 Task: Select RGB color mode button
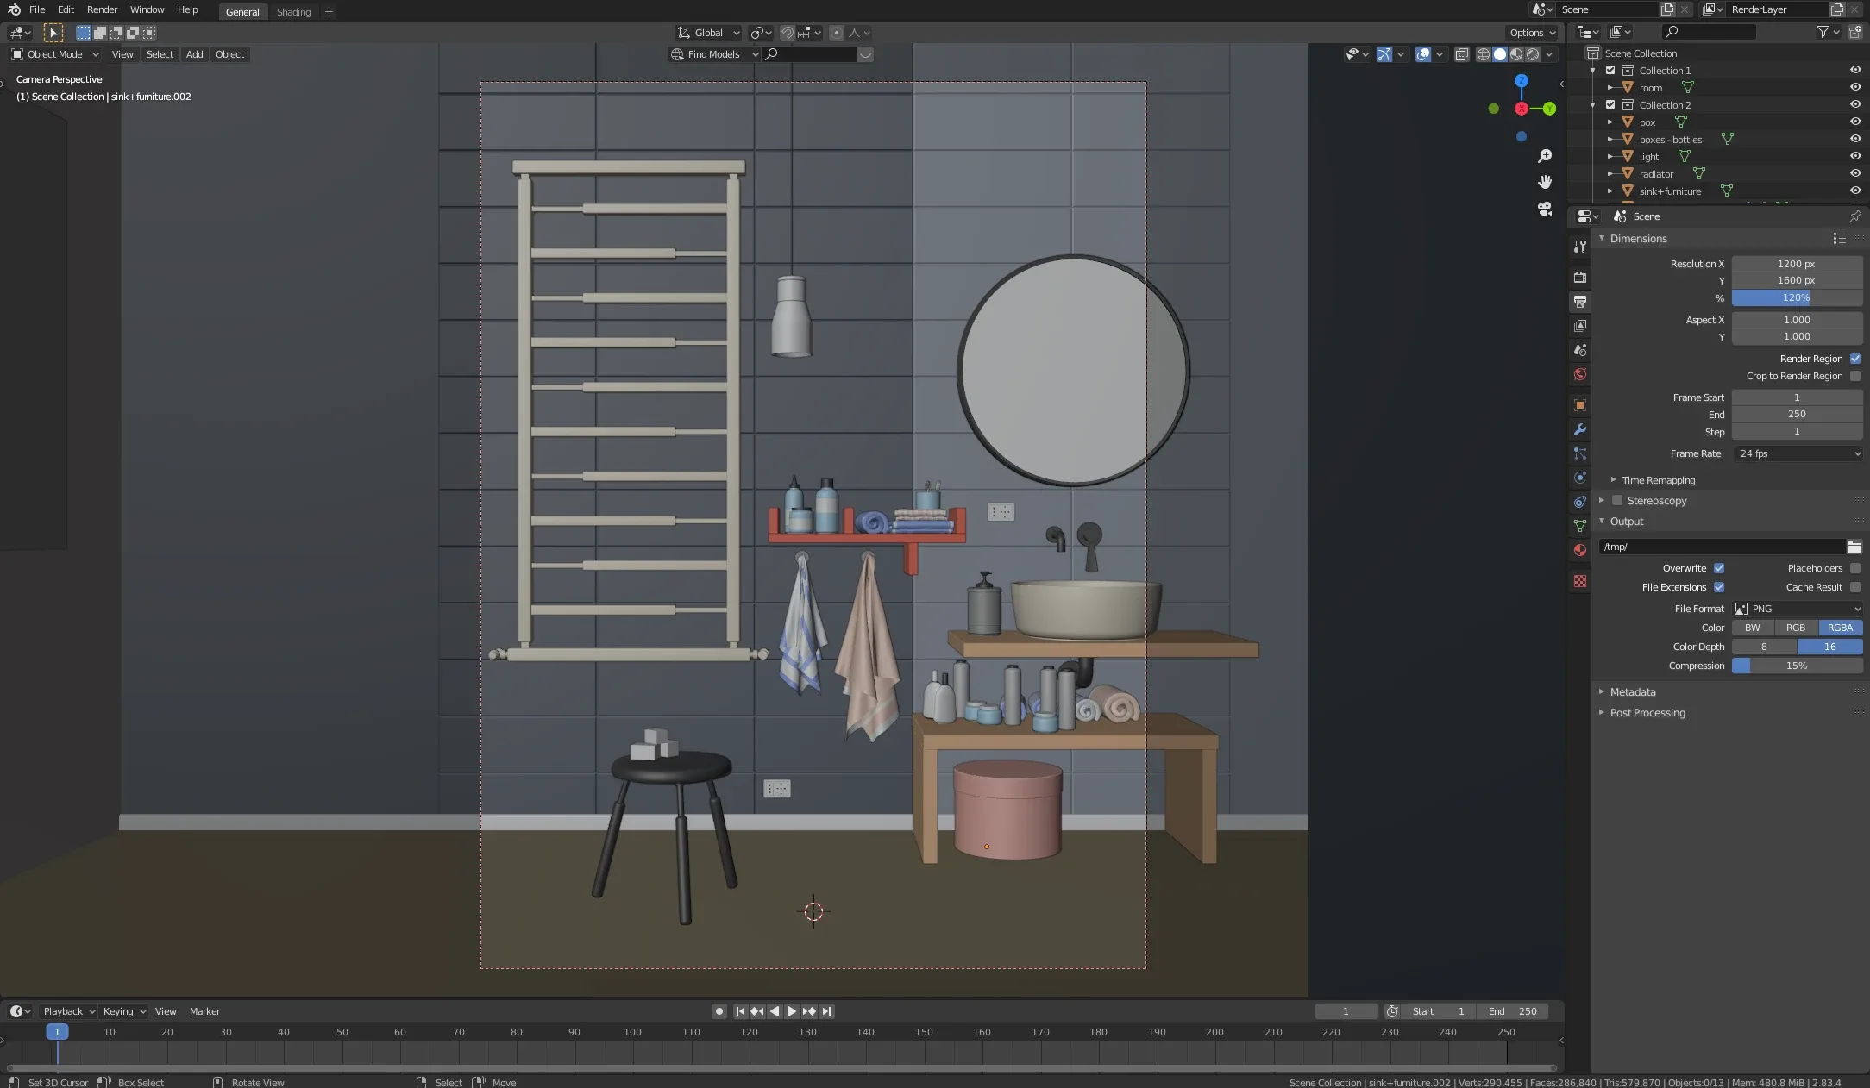[1796, 628]
